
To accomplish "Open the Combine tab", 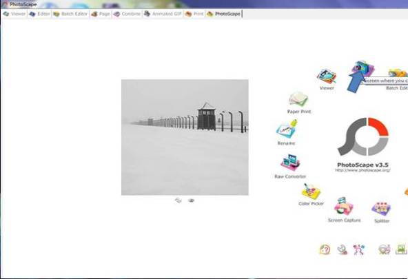I will [127, 14].
